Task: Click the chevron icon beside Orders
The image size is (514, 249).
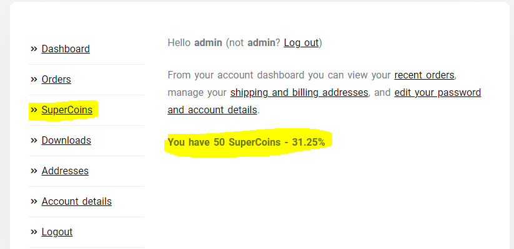Action: coord(34,79)
